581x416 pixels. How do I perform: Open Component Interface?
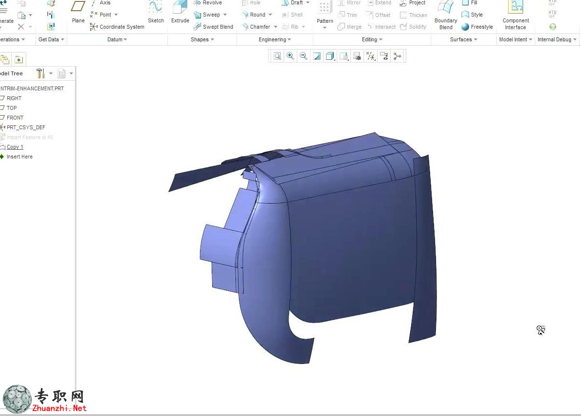coord(516,15)
